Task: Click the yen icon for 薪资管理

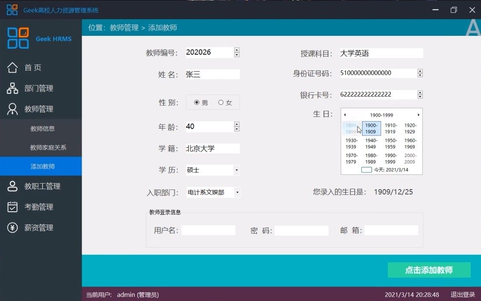Action: point(12,228)
